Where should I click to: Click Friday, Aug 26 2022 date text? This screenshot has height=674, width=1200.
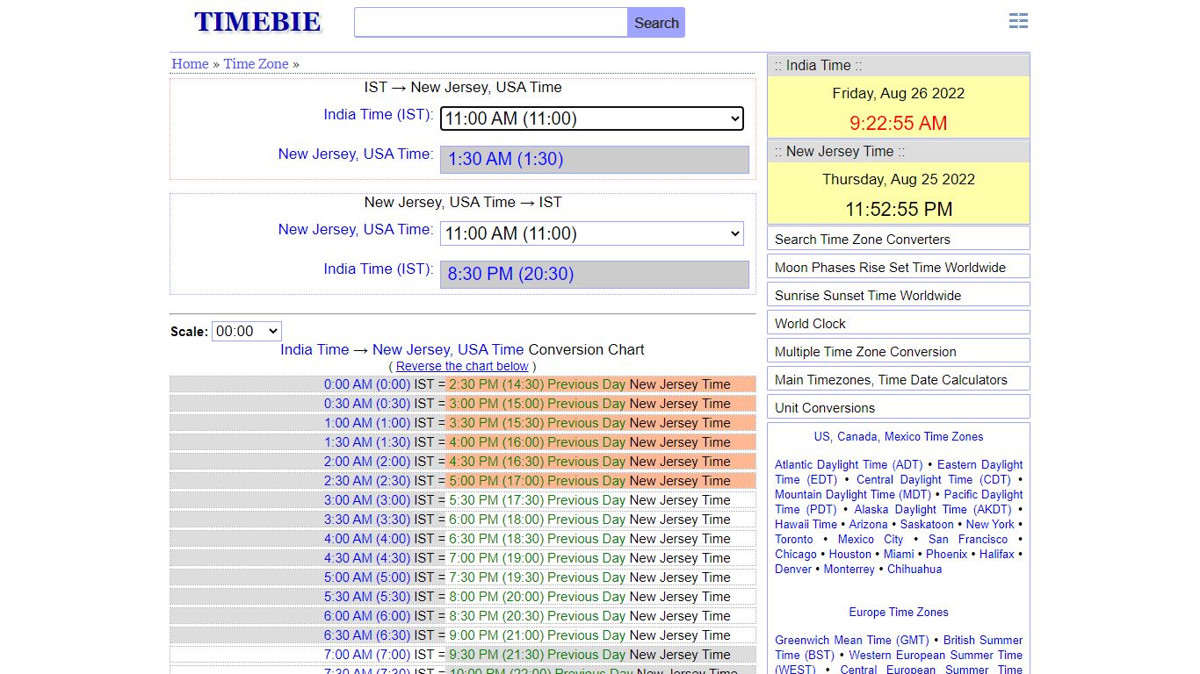(x=899, y=93)
